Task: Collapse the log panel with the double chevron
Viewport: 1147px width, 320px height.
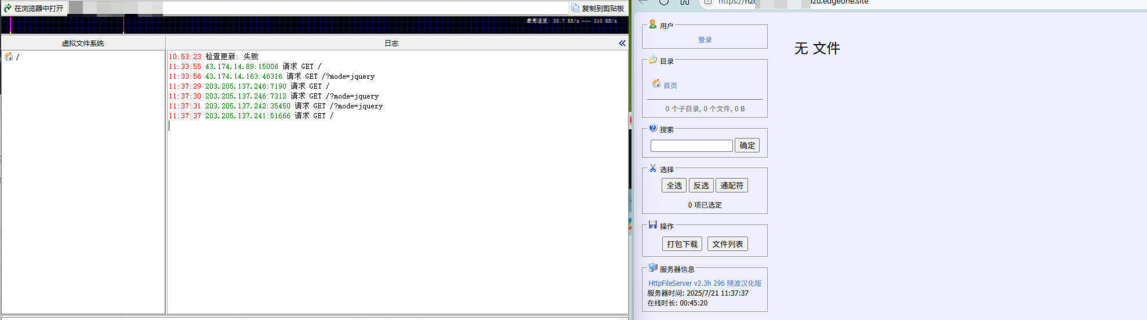Action: pyautogui.click(x=622, y=43)
